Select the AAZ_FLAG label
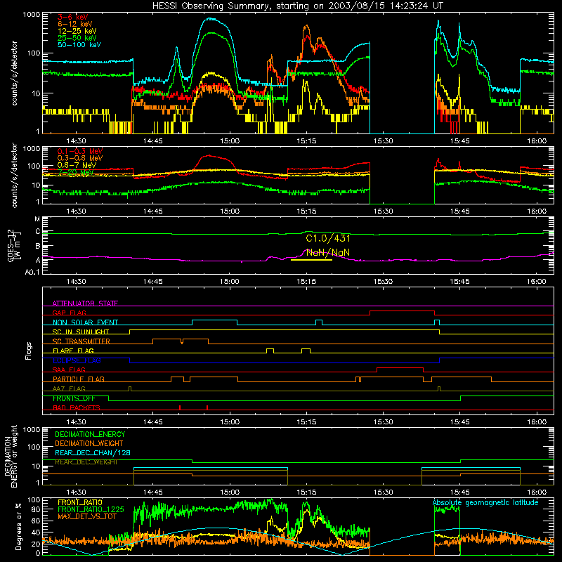Viewport: 562px width, 562px height. 69,388
